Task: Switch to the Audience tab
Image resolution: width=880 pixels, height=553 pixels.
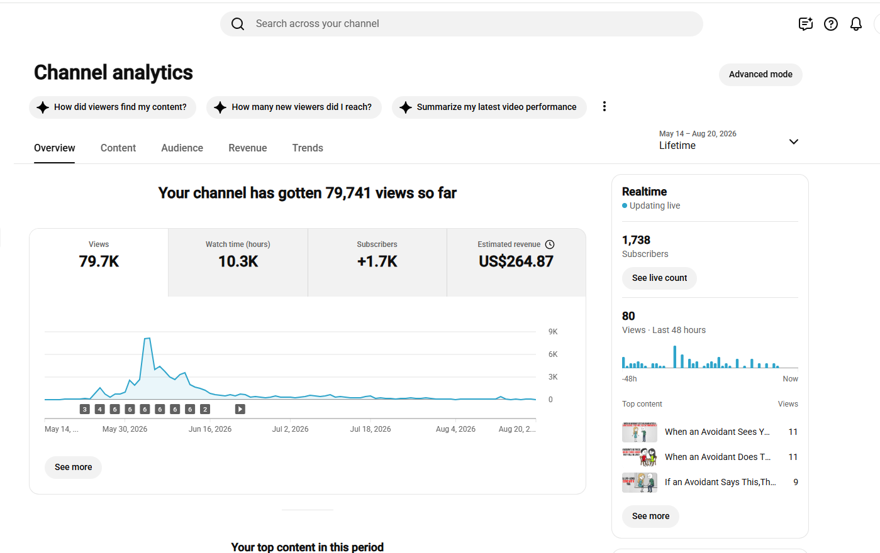Action: [182, 148]
